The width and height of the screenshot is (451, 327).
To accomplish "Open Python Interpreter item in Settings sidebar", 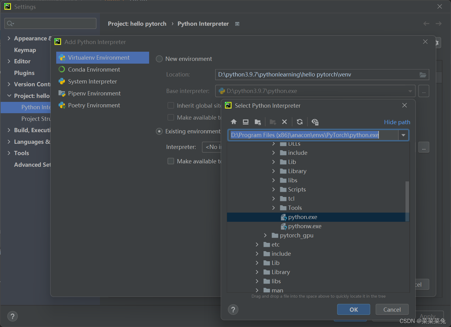I will tap(26, 107).
